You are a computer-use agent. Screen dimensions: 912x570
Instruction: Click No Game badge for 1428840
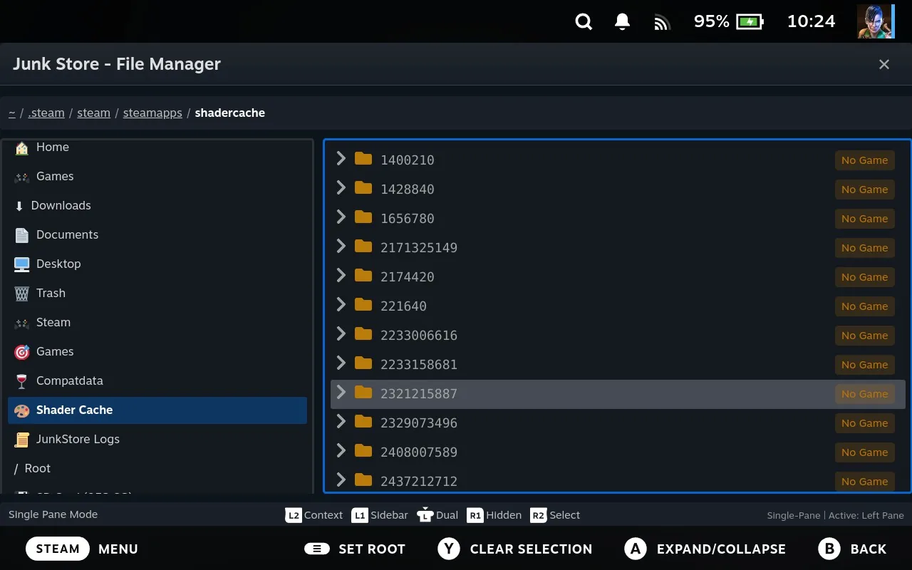click(864, 190)
